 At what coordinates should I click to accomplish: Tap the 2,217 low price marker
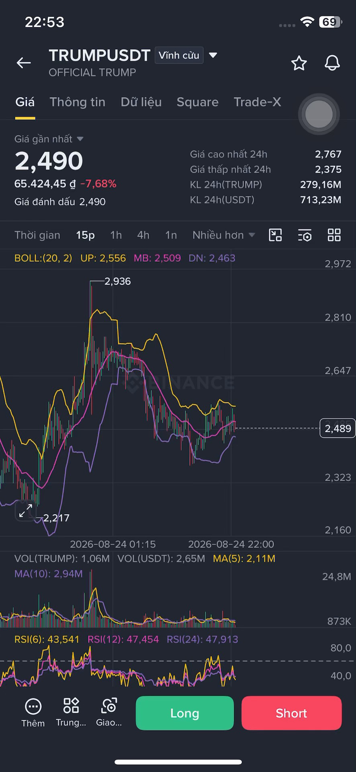56,518
